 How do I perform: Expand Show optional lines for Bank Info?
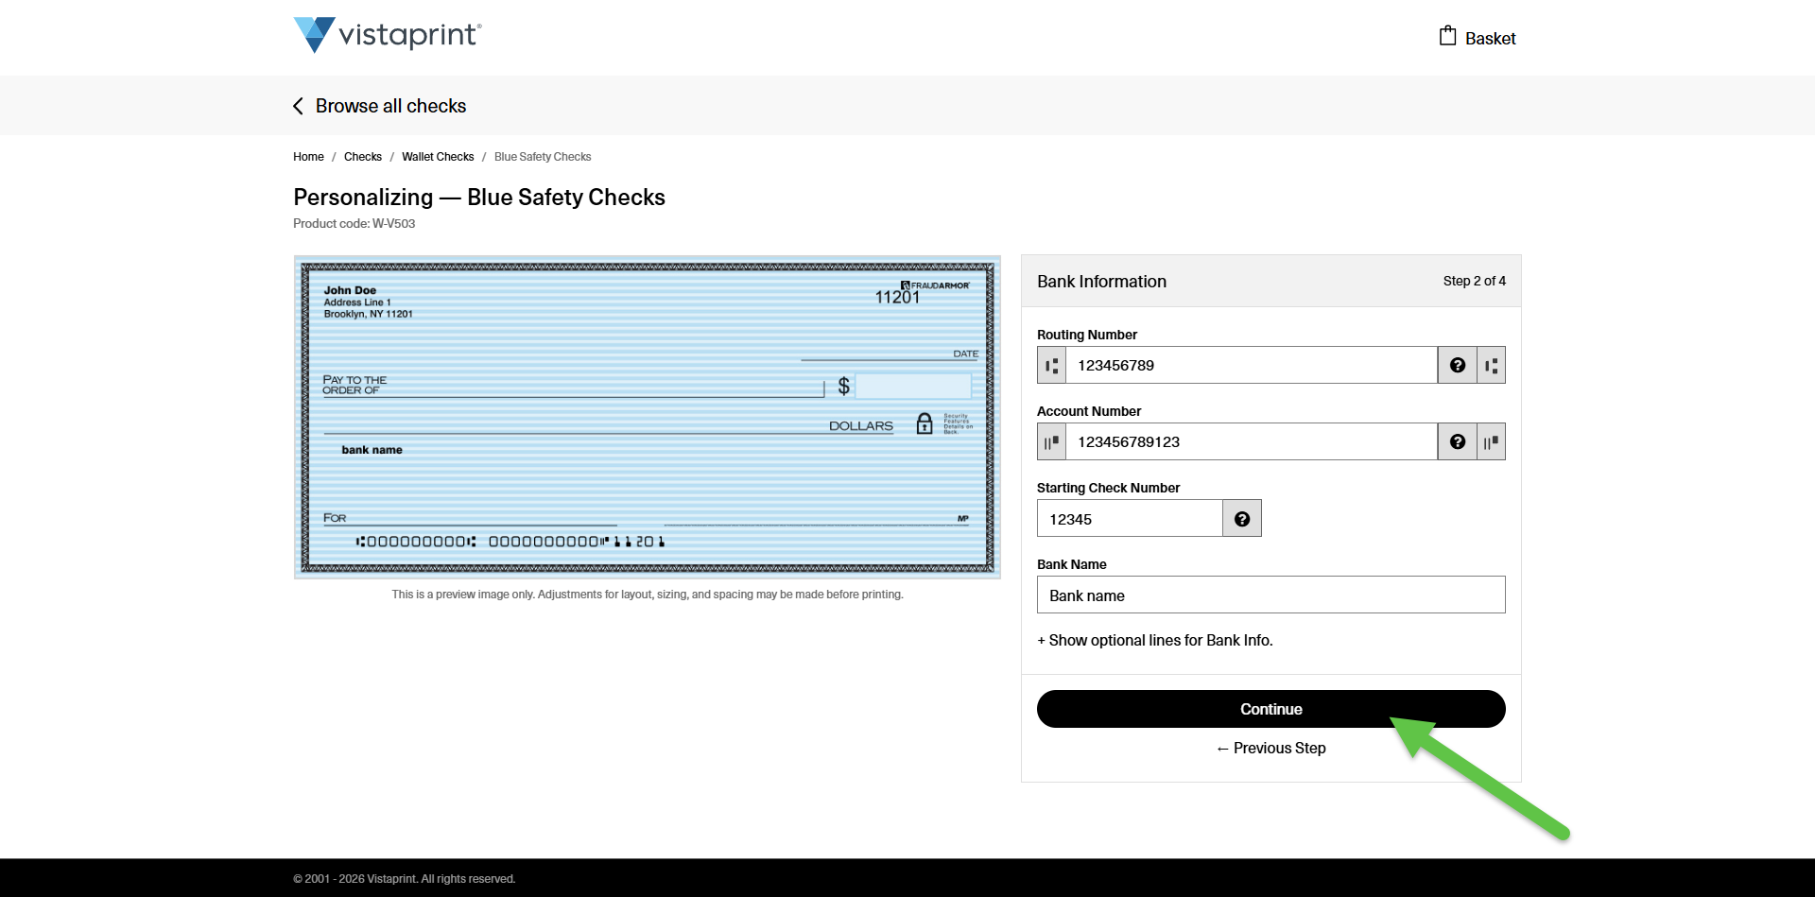[1155, 641]
